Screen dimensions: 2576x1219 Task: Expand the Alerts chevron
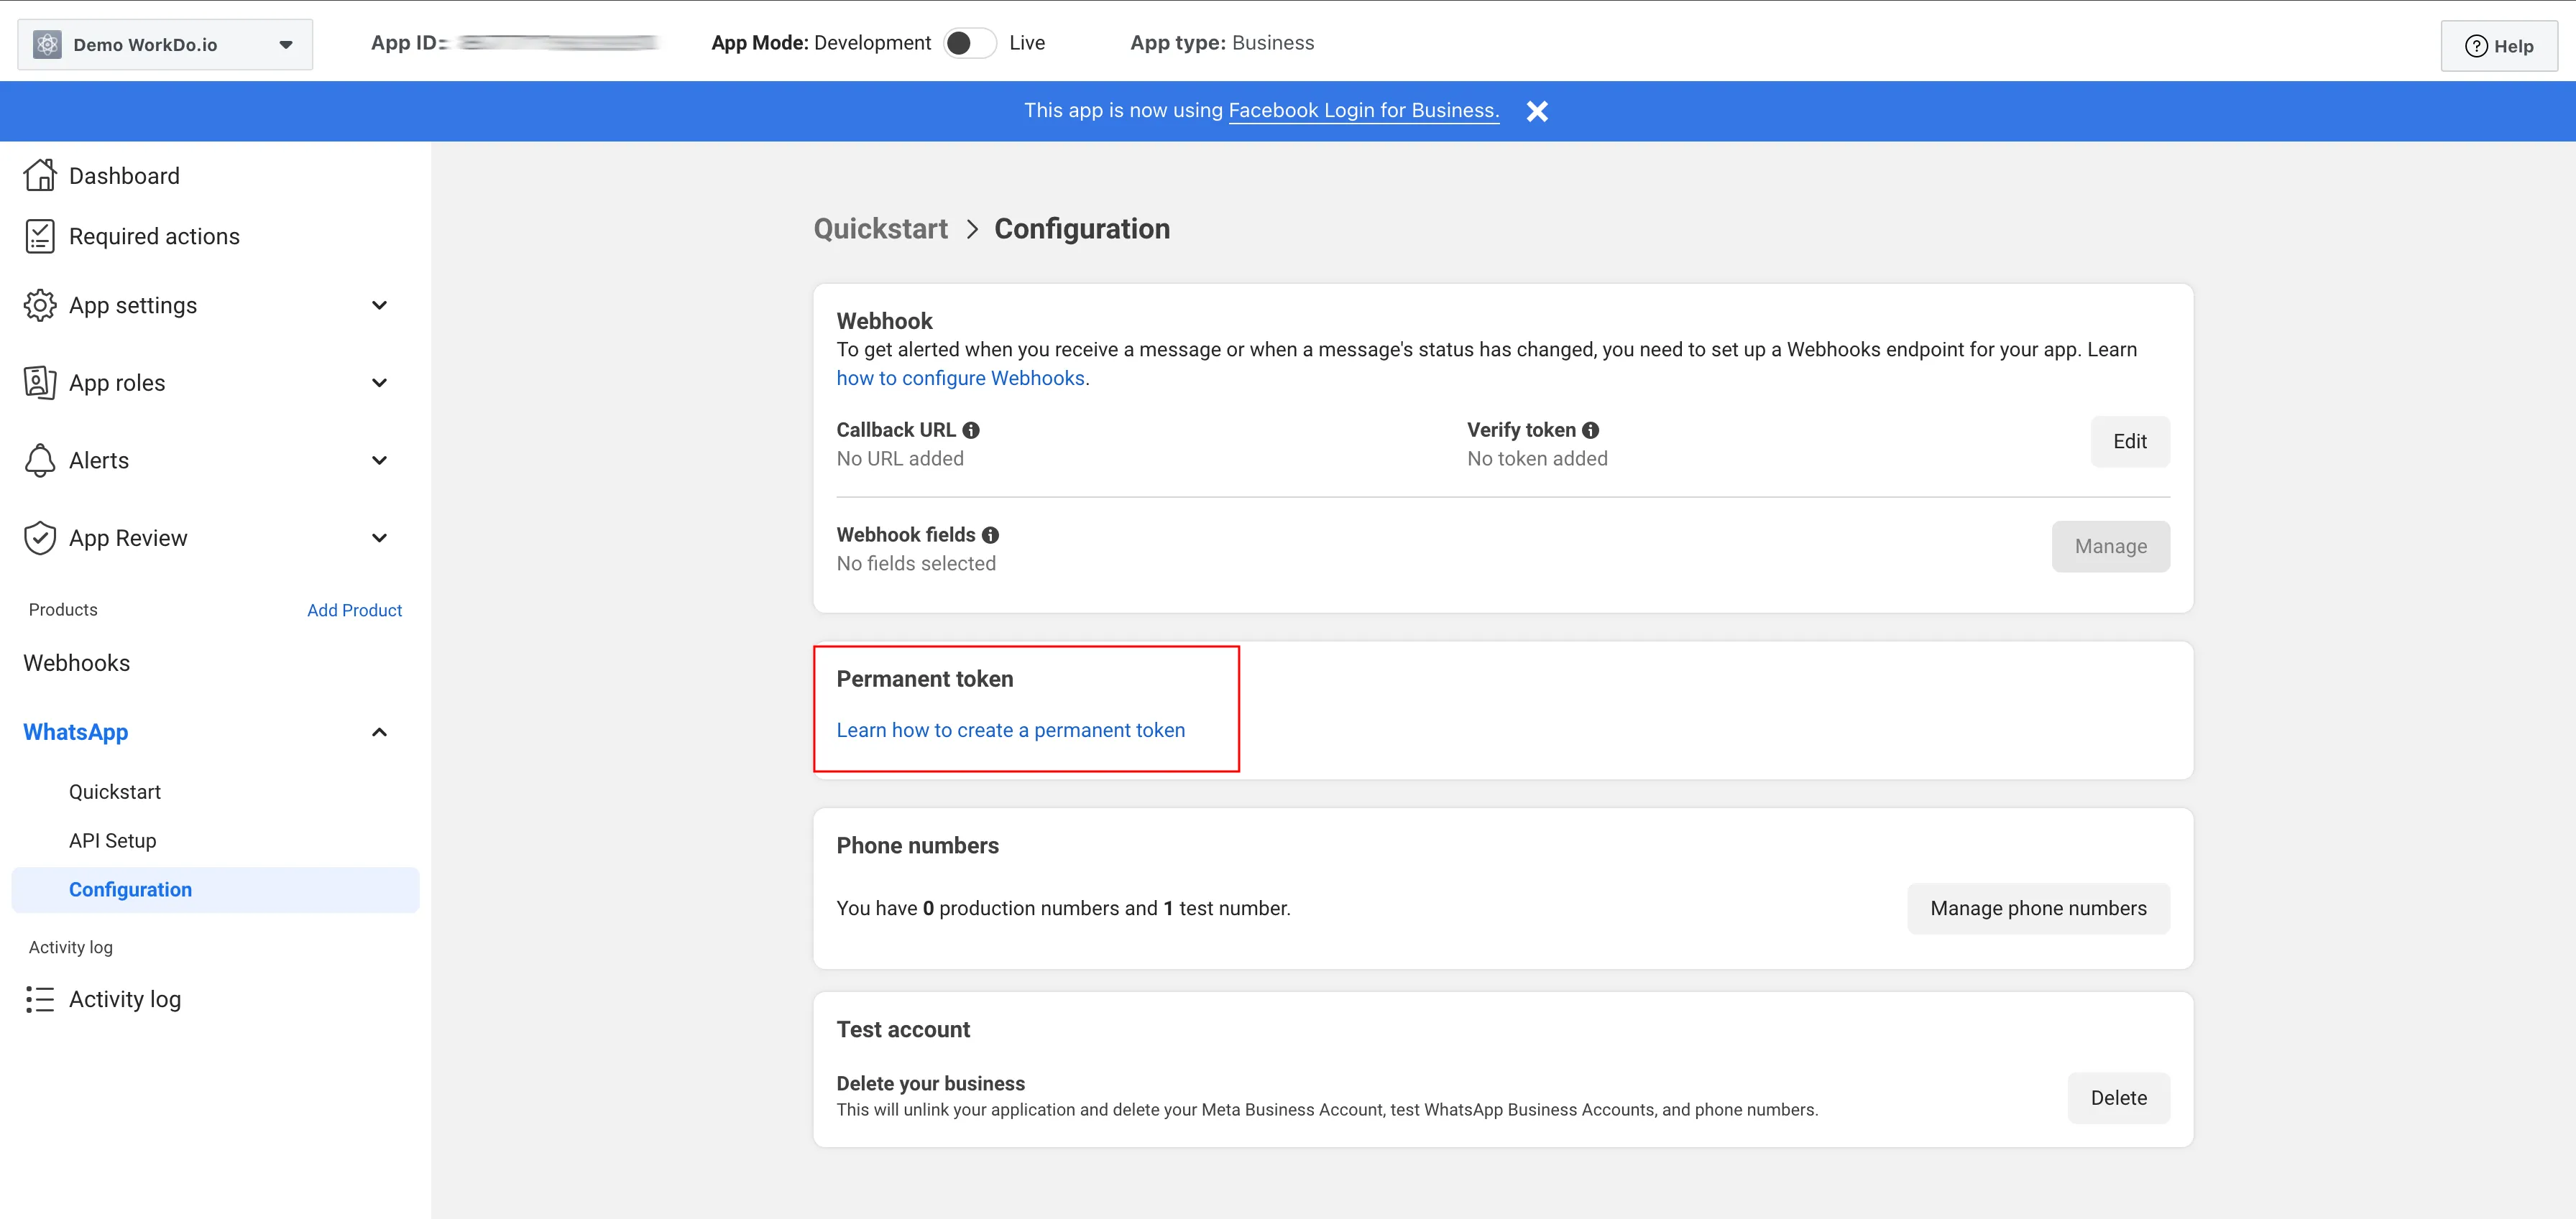(379, 460)
